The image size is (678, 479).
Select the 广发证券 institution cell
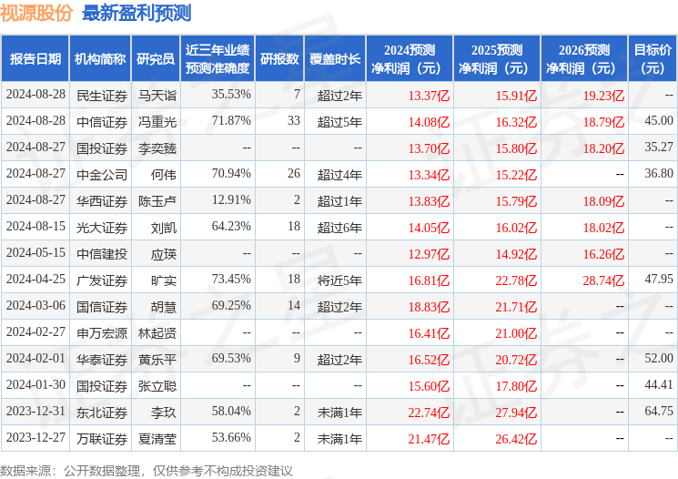102,280
